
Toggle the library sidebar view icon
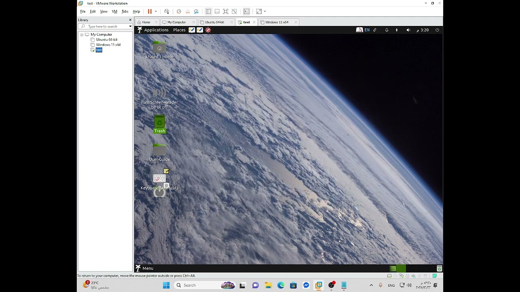pyautogui.click(x=208, y=11)
